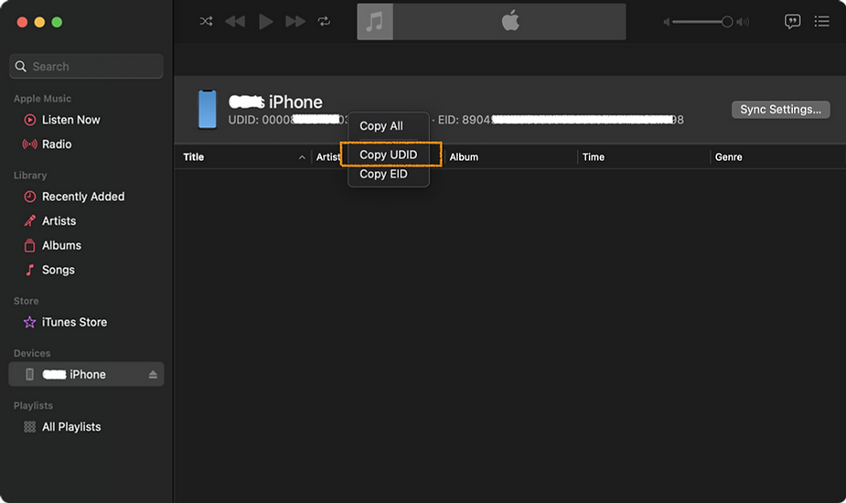This screenshot has height=503, width=846.
Task: Toggle shuffle playback
Action: click(206, 22)
